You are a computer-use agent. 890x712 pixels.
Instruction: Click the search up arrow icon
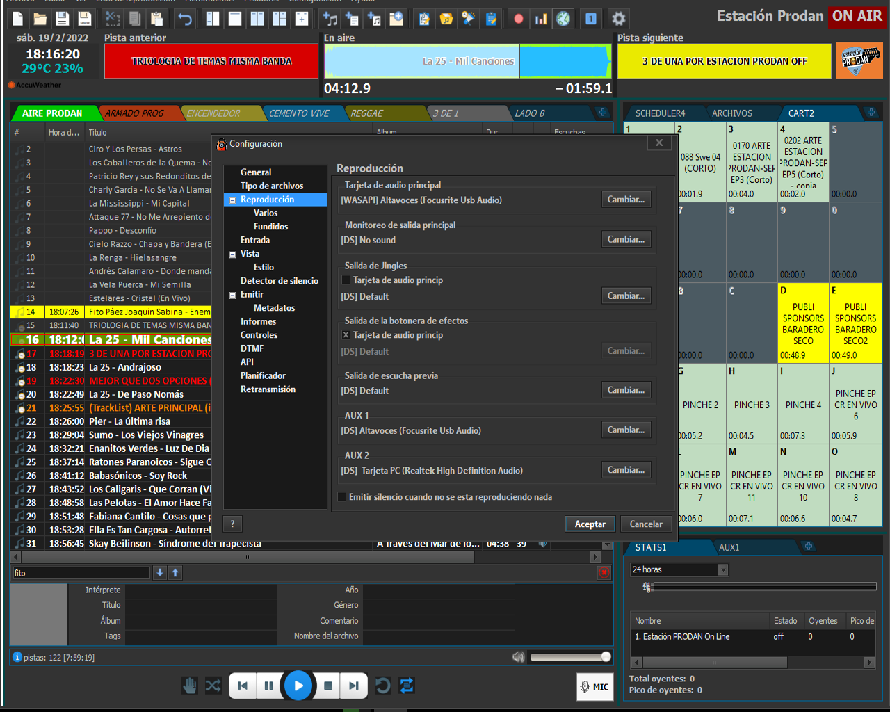(175, 572)
